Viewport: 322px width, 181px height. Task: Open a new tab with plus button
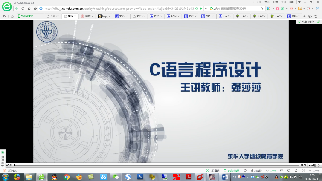pos(305,17)
